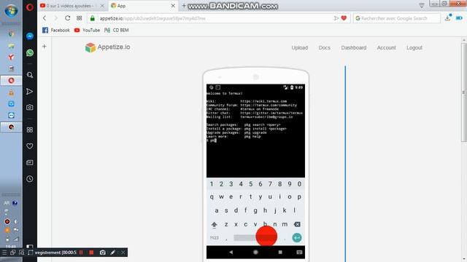Log out via the Logout link
The image size is (467, 262).
(414, 47)
